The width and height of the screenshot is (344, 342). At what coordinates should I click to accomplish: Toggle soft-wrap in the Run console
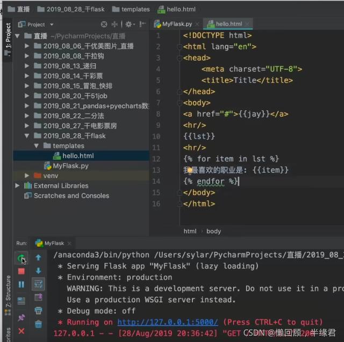coord(38,284)
